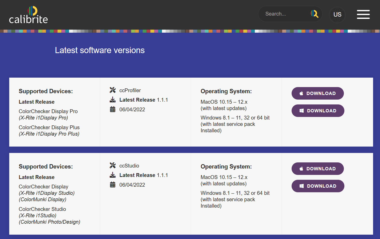Click the 'ccStudio' software name
The width and height of the screenshot is (380, 239).
(129, 166)
